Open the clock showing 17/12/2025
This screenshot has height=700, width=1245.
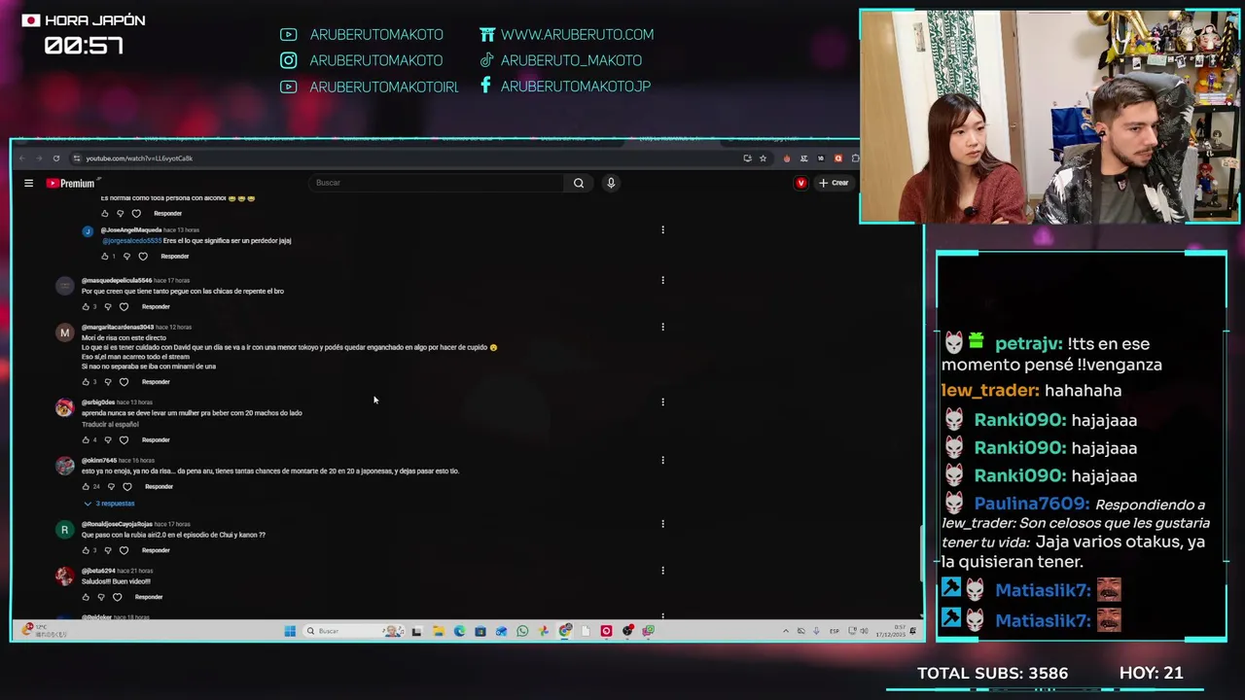891,631
